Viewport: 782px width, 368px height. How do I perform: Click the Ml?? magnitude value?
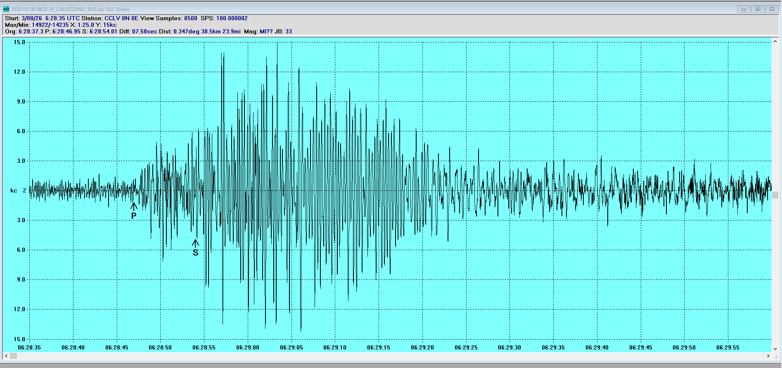click(266, 31)
